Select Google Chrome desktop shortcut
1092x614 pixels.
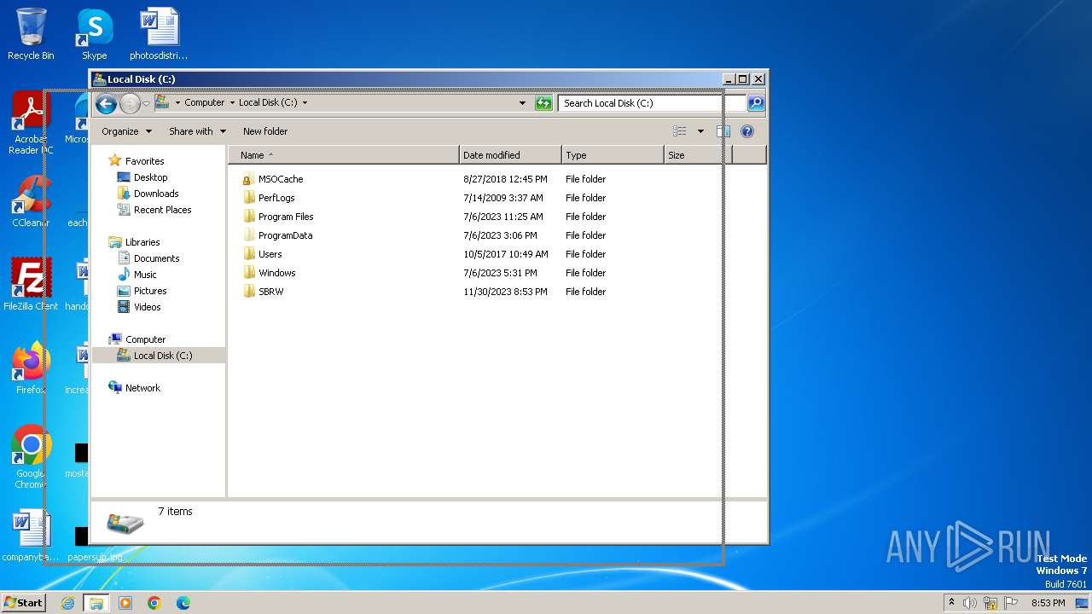tap(31, 457)
